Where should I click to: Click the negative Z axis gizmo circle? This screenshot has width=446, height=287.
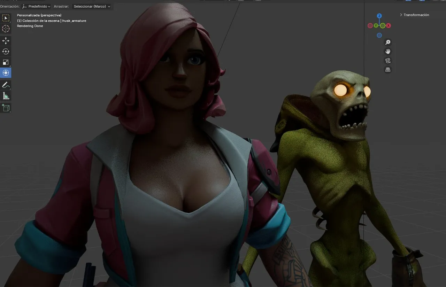[x=379, y=35]
